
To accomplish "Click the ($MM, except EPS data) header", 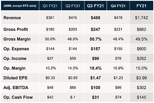I will pyautogui.click(x=20, y=6).
